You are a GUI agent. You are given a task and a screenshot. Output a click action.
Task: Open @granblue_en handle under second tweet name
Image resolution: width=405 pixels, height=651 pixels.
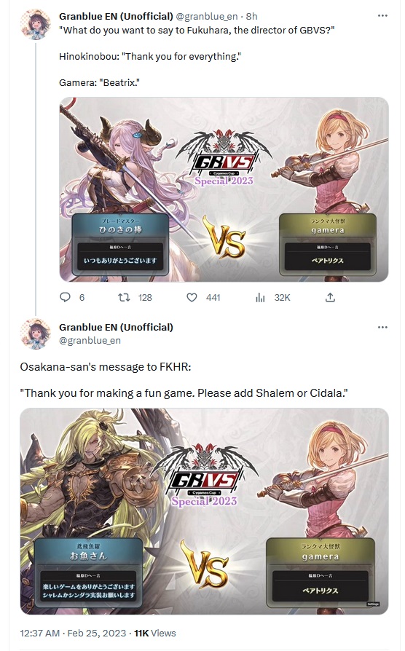pos(90,341)
